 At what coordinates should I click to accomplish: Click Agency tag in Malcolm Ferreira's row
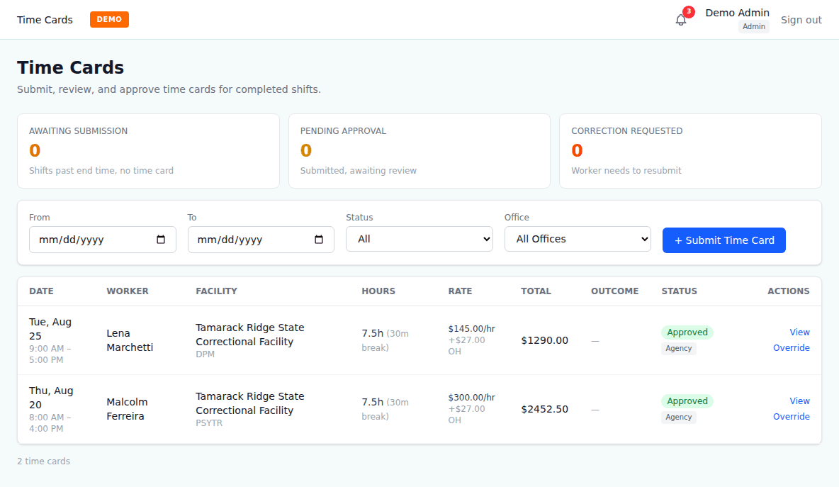[679, 417]
